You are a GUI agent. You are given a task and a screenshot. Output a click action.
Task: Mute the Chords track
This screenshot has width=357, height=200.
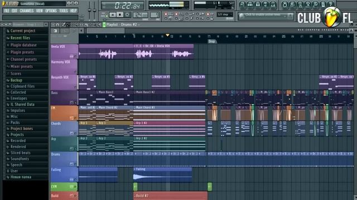click(75, 133)
